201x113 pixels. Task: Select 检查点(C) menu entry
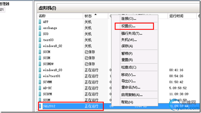click(x=129, y=67)
